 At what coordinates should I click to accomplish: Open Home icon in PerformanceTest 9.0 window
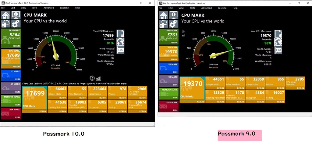(163, 15)
